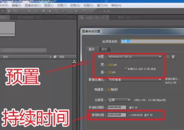Select the Rectangle mask tool

click(x=44, y=11)
